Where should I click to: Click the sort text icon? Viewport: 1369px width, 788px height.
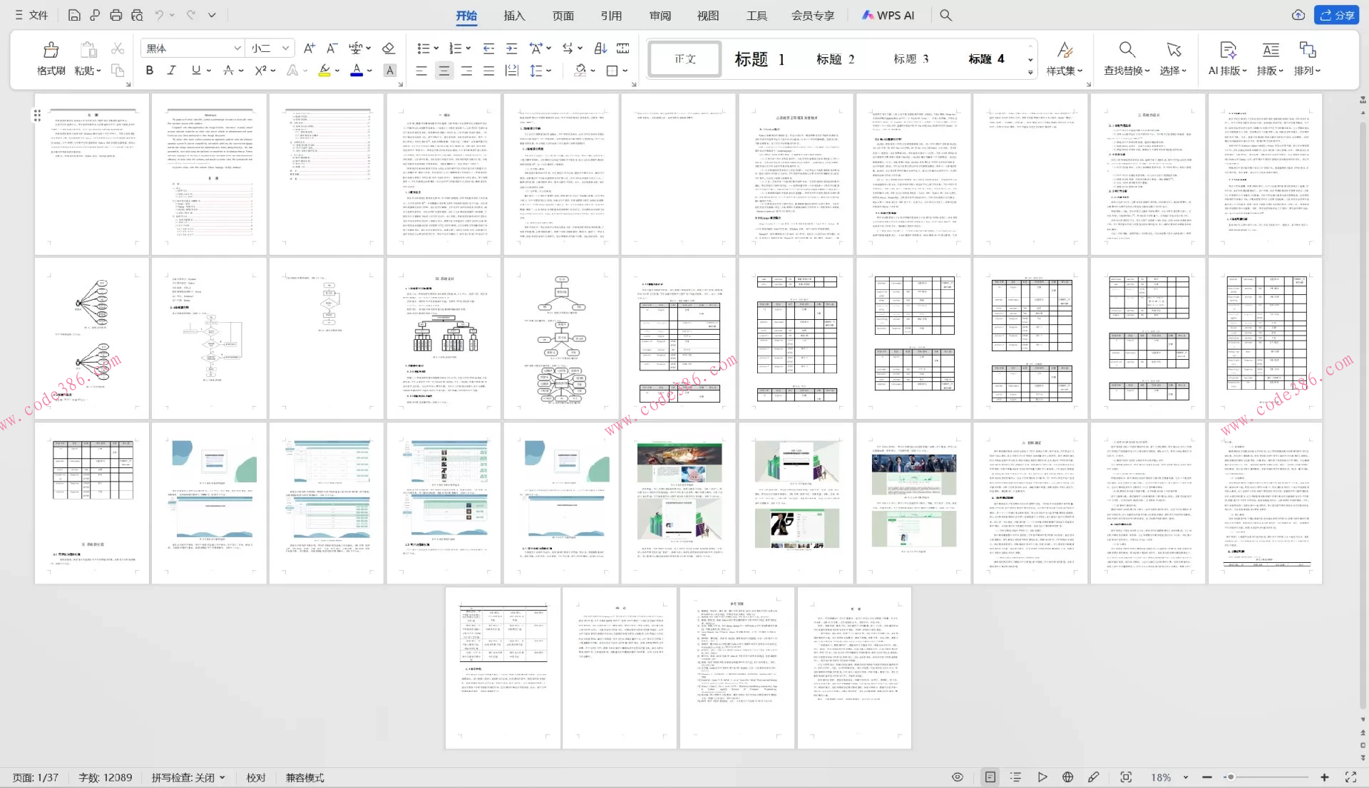[600, 48]
